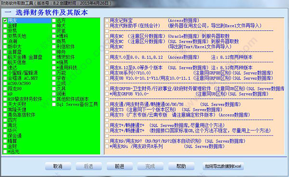
Task: Select 小蜜蜂/蜜蜂源 checkbox
Action: (5, 73)
